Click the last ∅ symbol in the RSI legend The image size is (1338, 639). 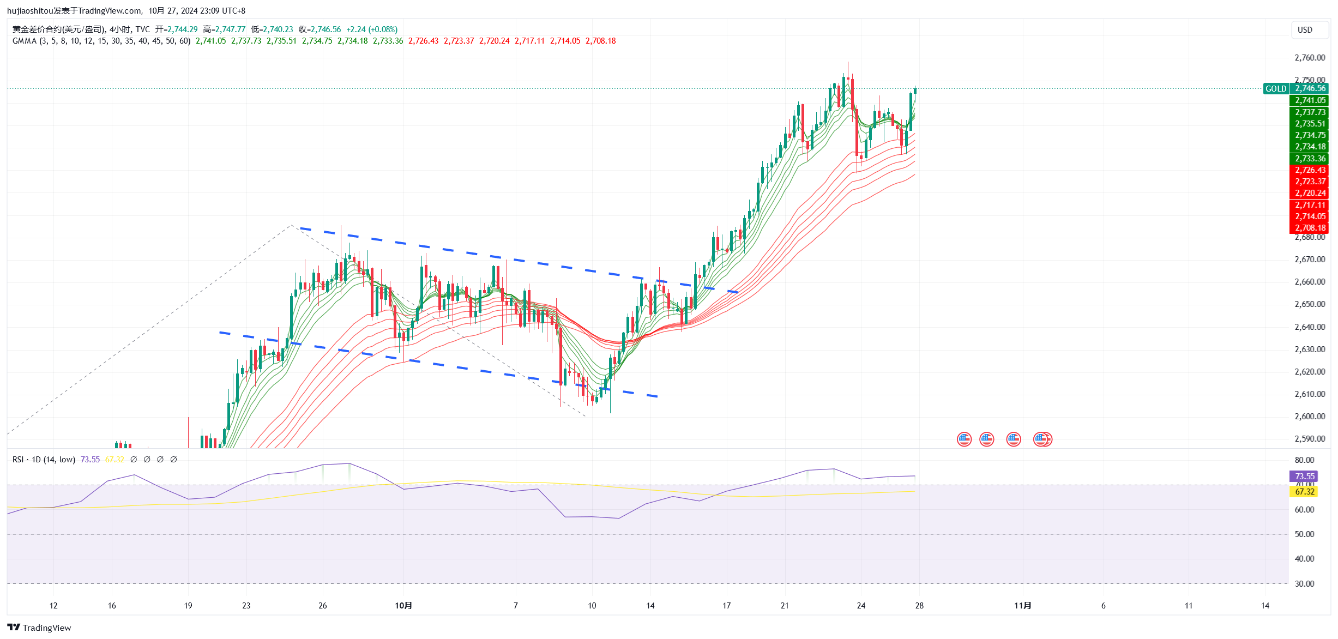click(174, 460)
